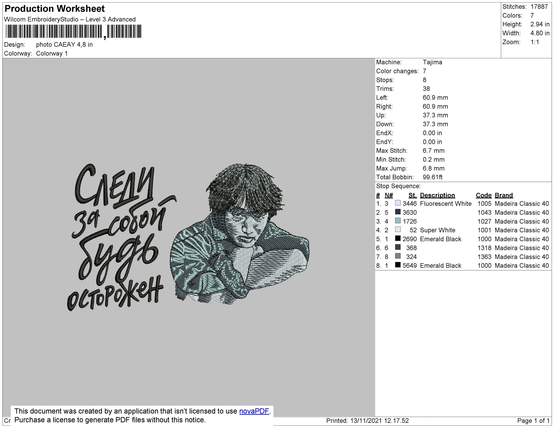Click the code '1005' cell
The height and width of the screenshot is (428, 554).
click(x=485, y=204)
